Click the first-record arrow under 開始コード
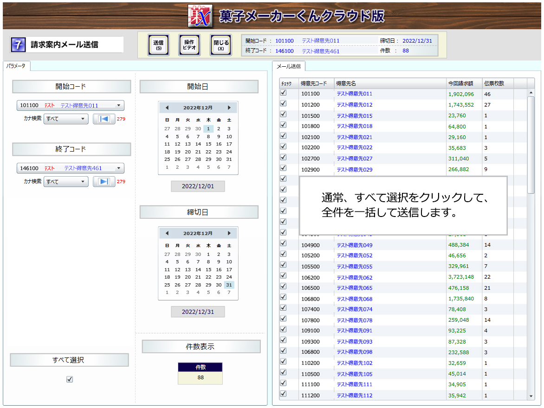Viewport: 544px width, 408px height. (104, 119)
